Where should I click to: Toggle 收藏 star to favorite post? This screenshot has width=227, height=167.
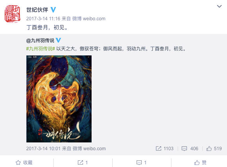point(24,163)
